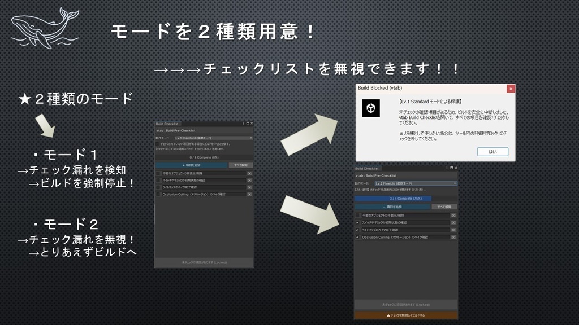Edit Occlusion Culling text field in Lv.2 Flexible checklist
579x325 pixels.
pos(405,238)
